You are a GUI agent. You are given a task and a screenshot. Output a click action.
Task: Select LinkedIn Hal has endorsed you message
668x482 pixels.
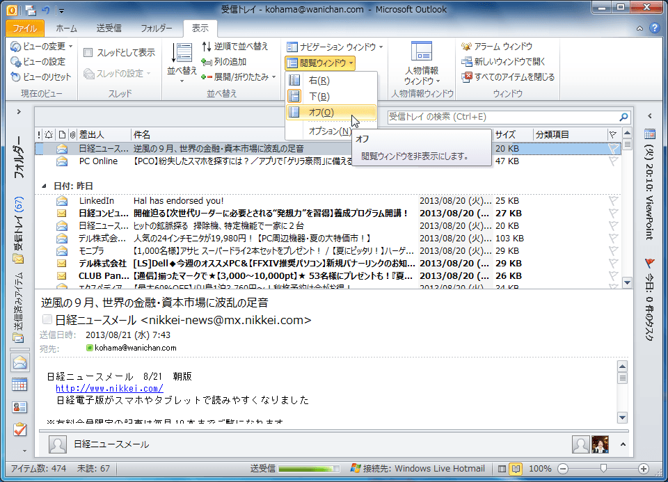[327, 200]
